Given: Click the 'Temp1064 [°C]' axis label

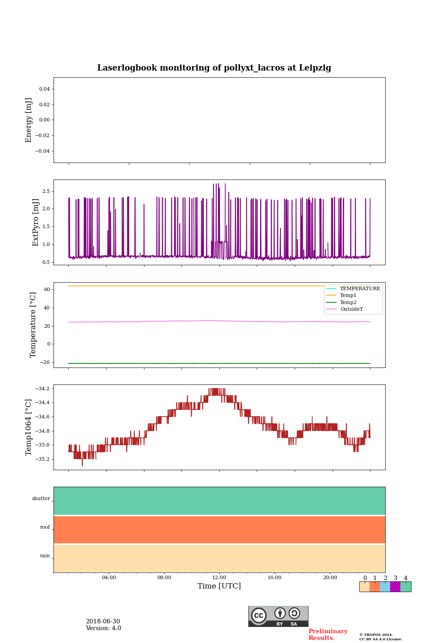Looking at the screenshot, I should tap(29, 427).
